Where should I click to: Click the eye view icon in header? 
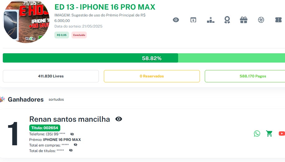click(x=176, y=20)
